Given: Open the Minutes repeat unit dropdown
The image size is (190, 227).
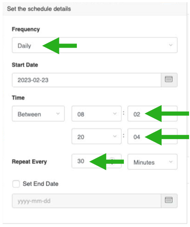Looking at the screenshot, I should pos(152,162).
